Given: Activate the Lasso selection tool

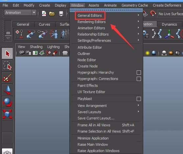Looking at the screenshot, I should [x=7, y=65].
